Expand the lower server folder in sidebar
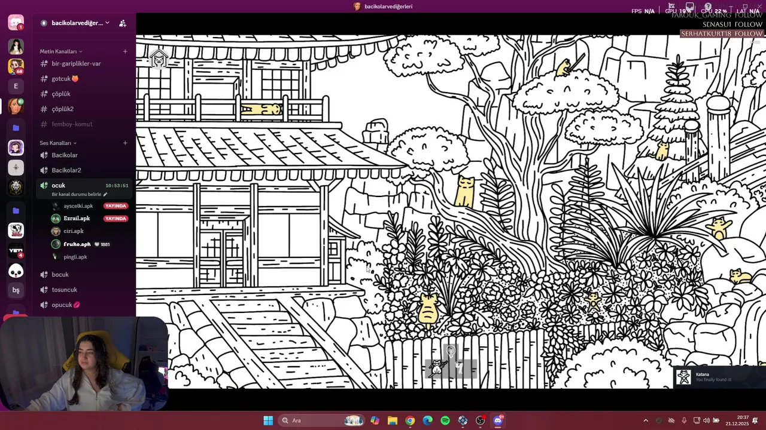Image resolution: width=766 pixels, height=430 pixels. 16,211
